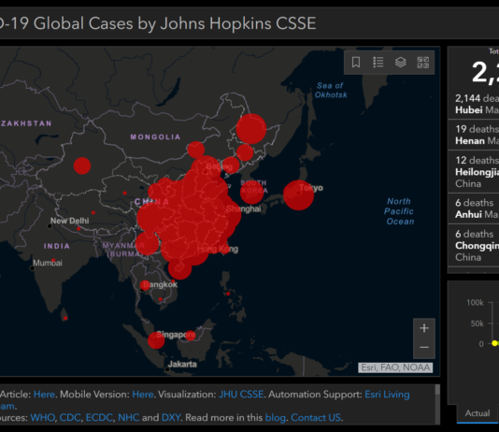
Task: Select the Sri Lanka case dot
Action: coord(65,318)
